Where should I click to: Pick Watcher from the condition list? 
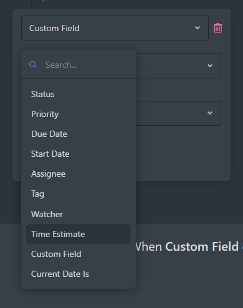pyautogui.click(x=79, y=214)
